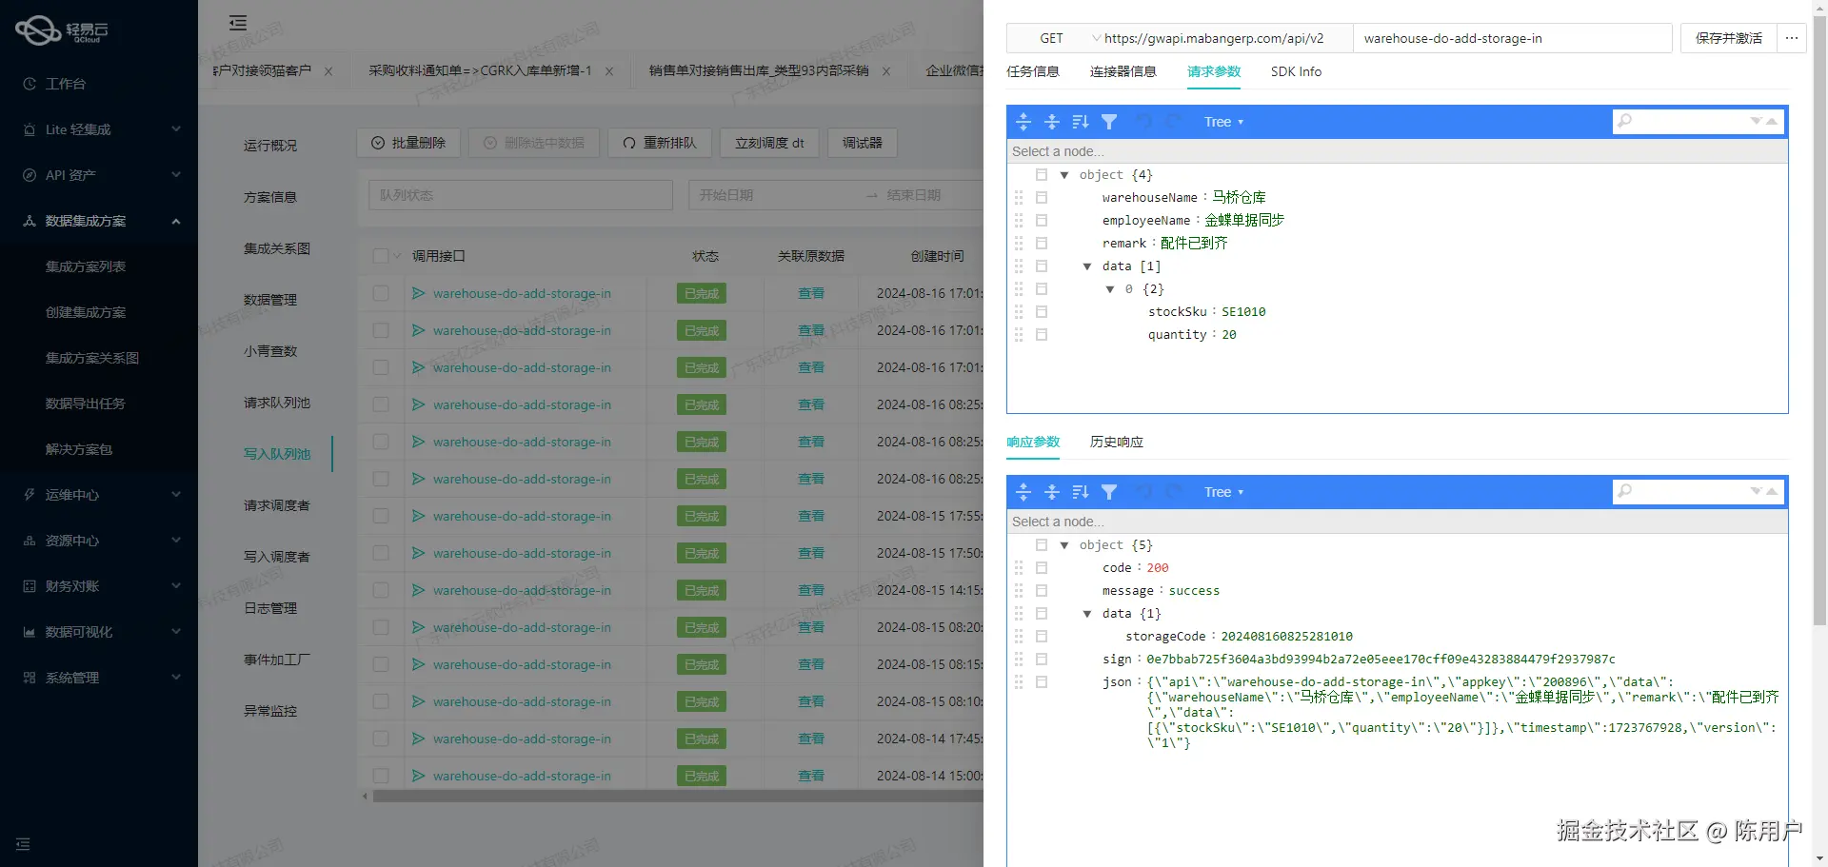Check the row created 2024-08-15 08:10
The image size is (1828, 867).
(x=381, y=701)
